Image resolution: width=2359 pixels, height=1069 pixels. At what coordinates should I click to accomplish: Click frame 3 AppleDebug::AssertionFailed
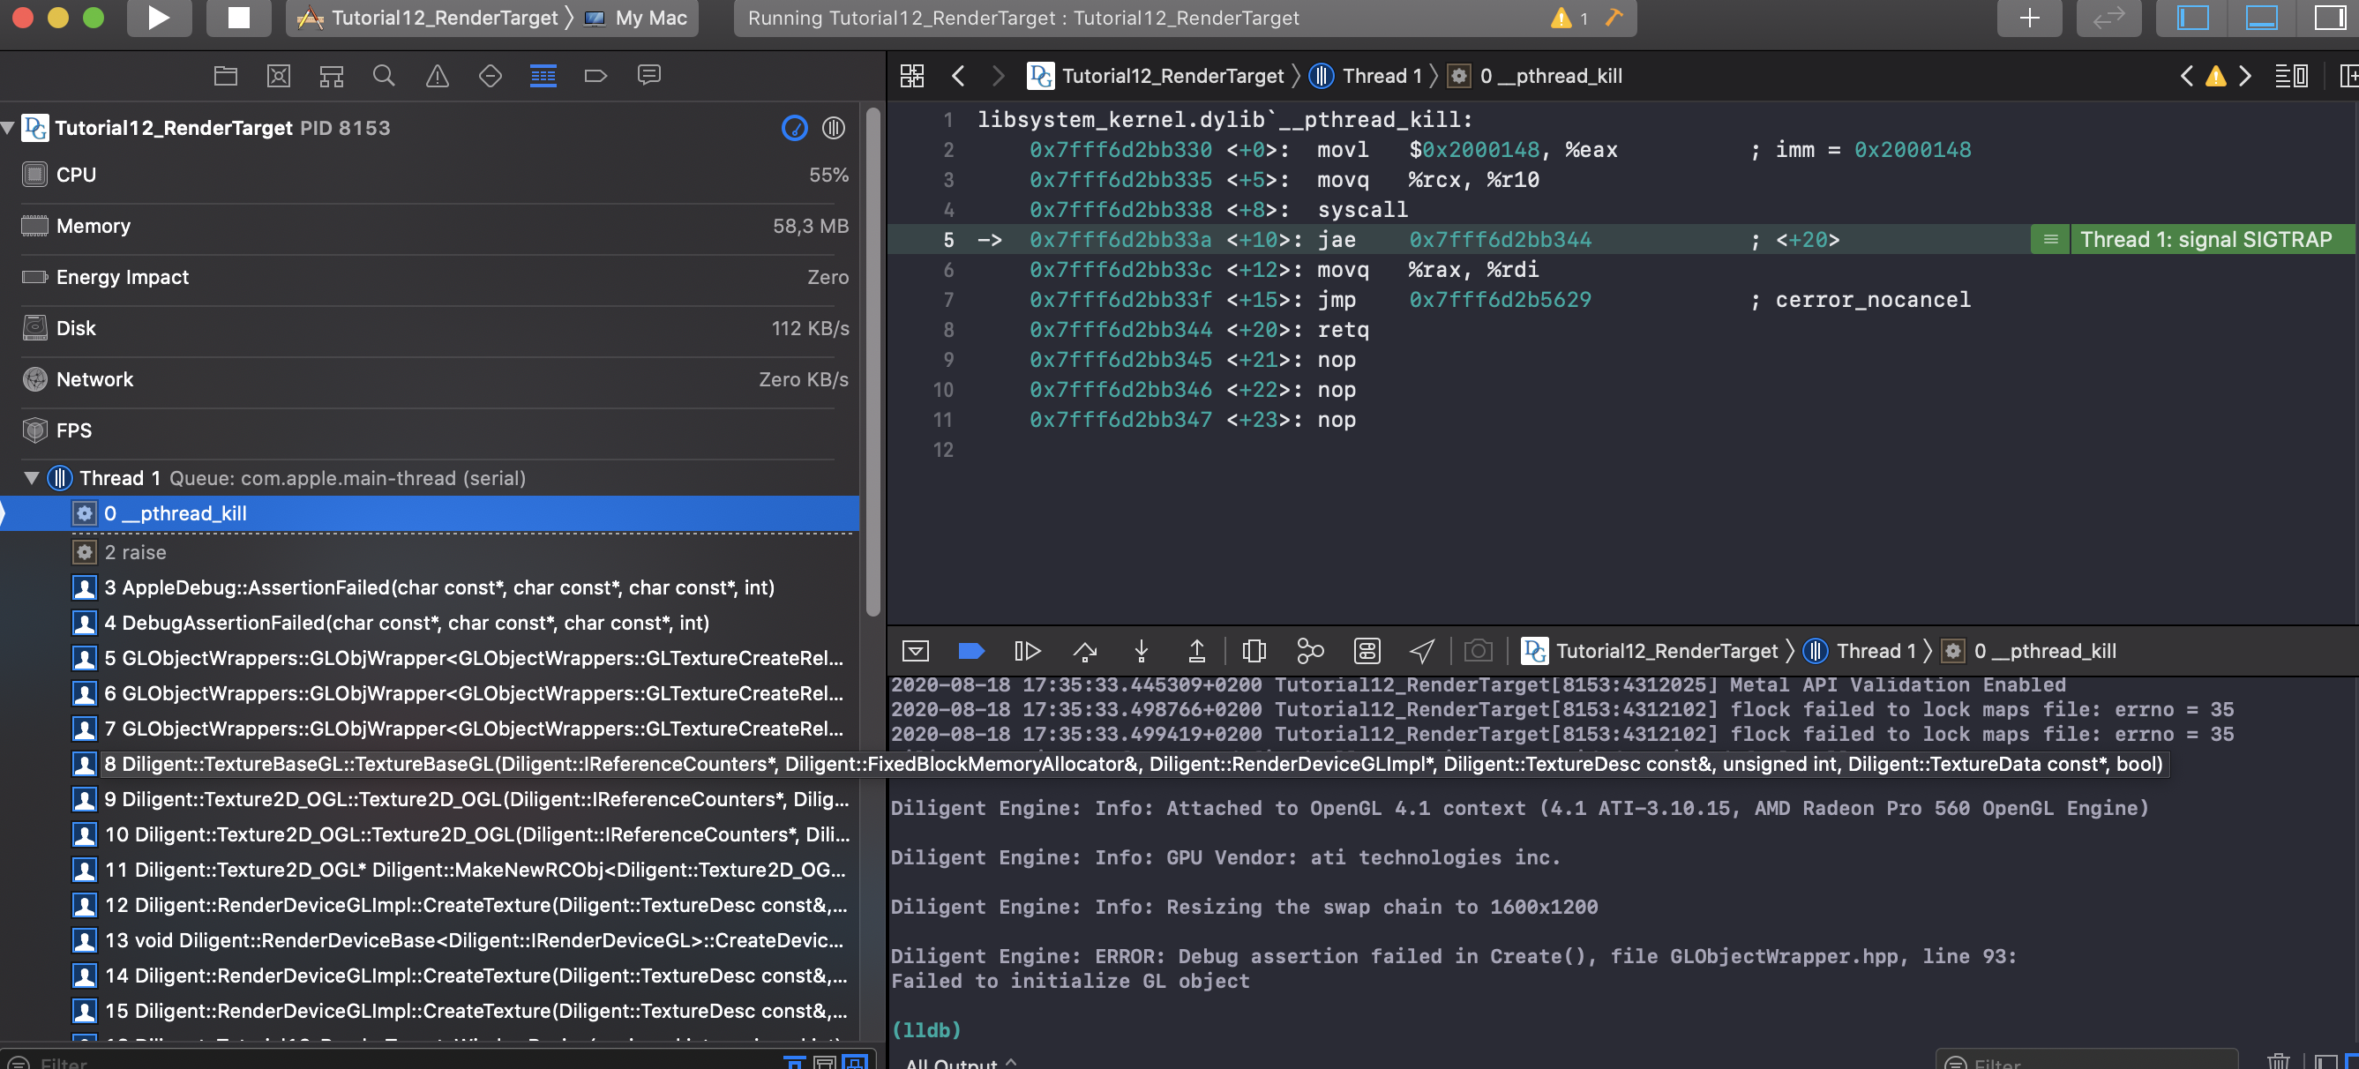click(x=439, y=587)
